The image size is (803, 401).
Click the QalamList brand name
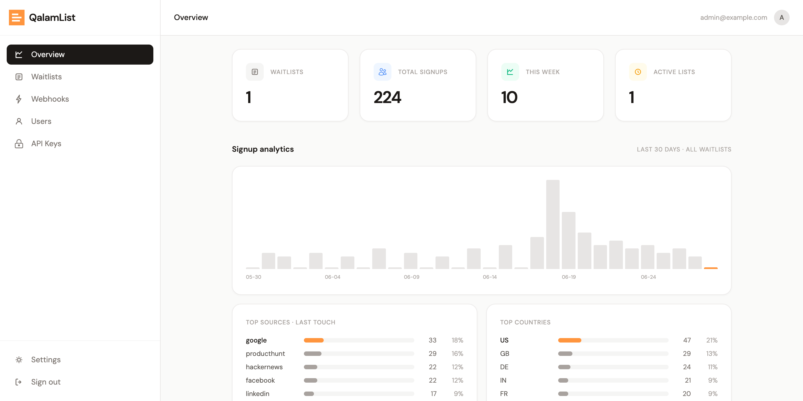52,18
